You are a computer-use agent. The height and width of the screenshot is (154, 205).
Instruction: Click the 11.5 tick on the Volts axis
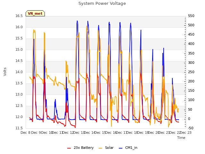19,128
